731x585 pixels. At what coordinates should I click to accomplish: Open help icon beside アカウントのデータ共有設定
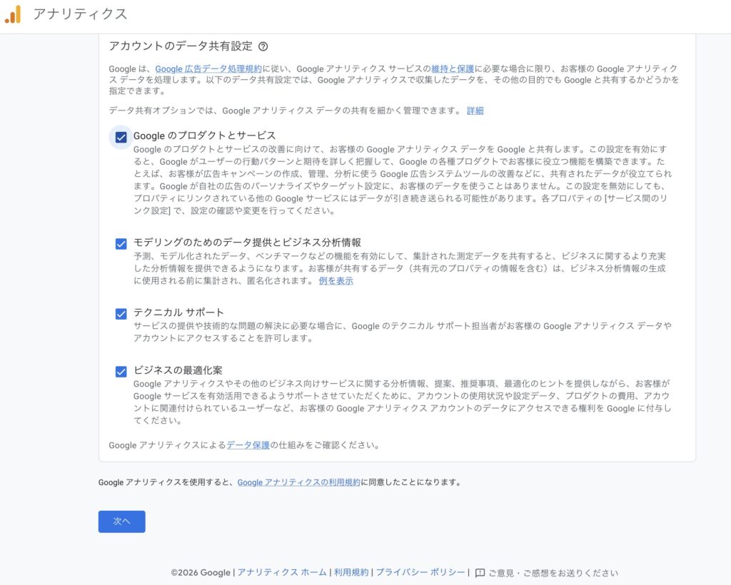tap(263, 47)
